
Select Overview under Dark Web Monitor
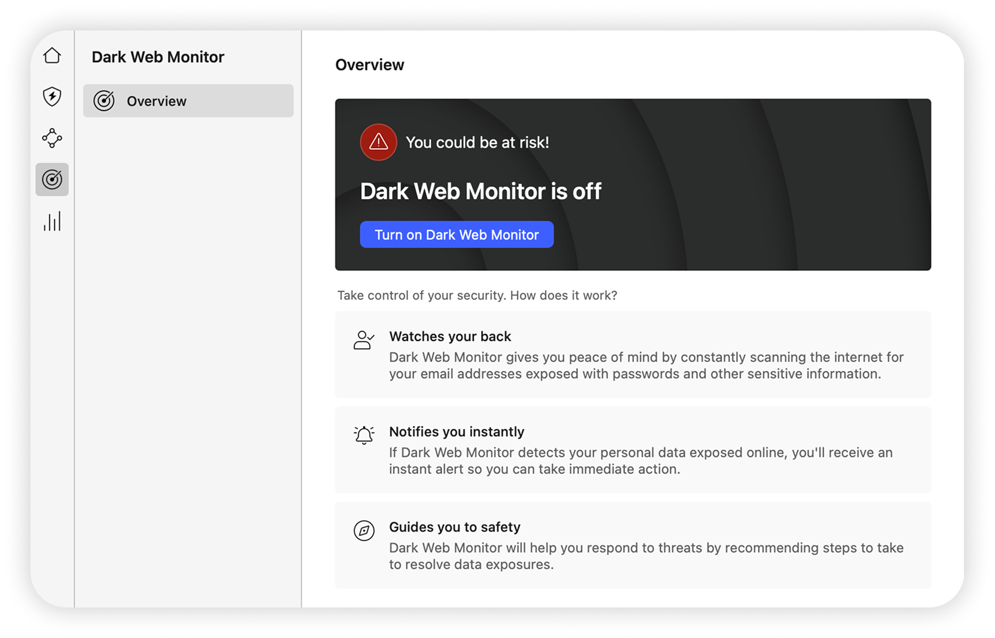tap(156, 101)
